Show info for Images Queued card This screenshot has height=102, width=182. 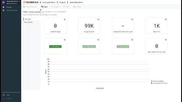point(98,20)
